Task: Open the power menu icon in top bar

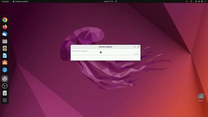Action: point(205,1)
